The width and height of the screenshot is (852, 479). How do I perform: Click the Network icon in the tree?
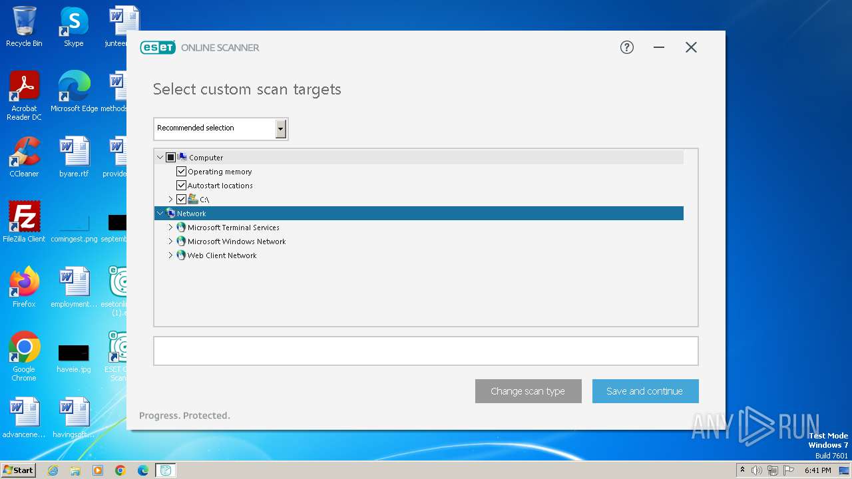[x=170, y=214]
